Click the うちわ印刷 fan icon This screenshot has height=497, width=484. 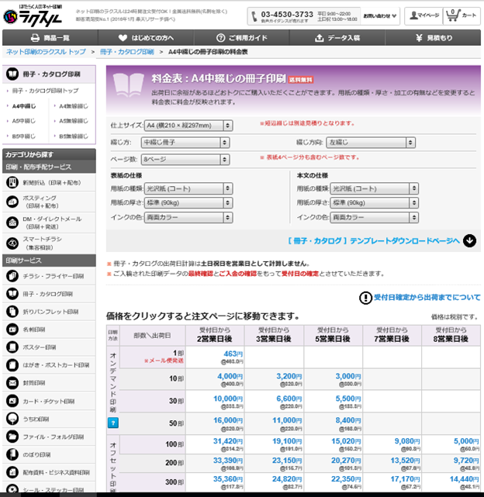click(13, 418)
